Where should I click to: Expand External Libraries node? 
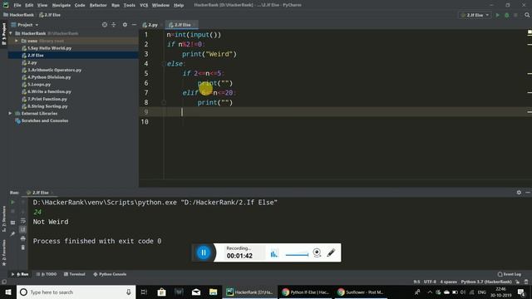click(10, 113)
